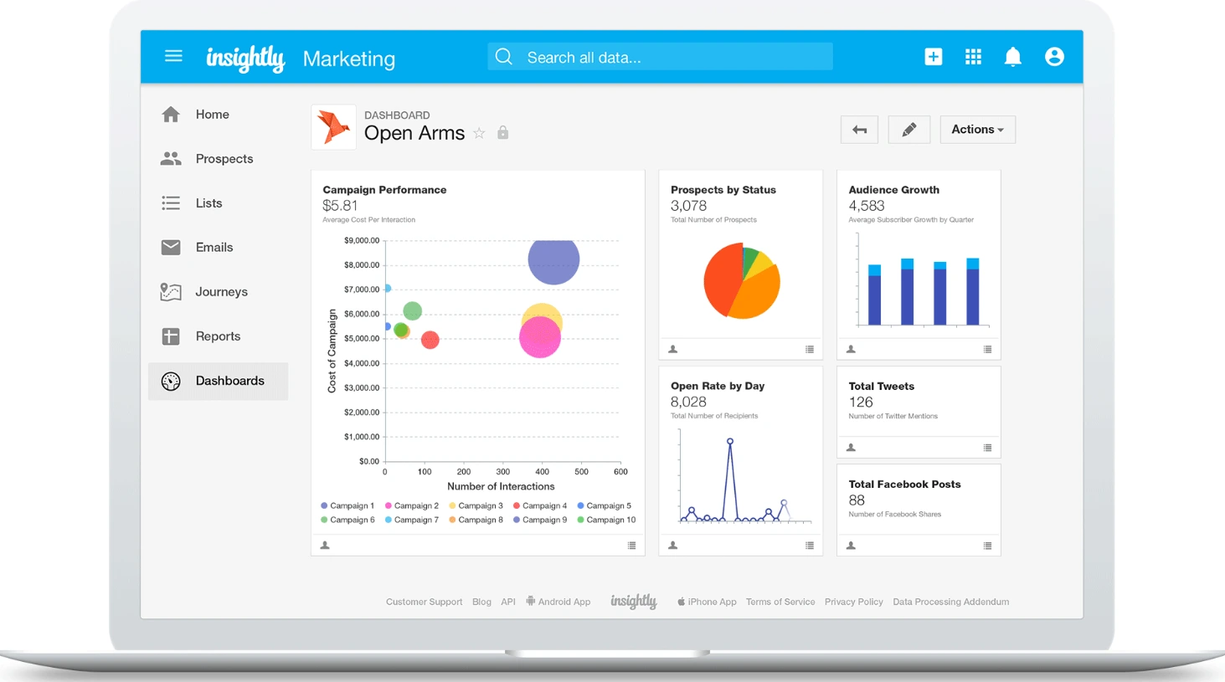Open list icon on Prospects by Status card
The image size is (1225, 682).
click(810, 349)
